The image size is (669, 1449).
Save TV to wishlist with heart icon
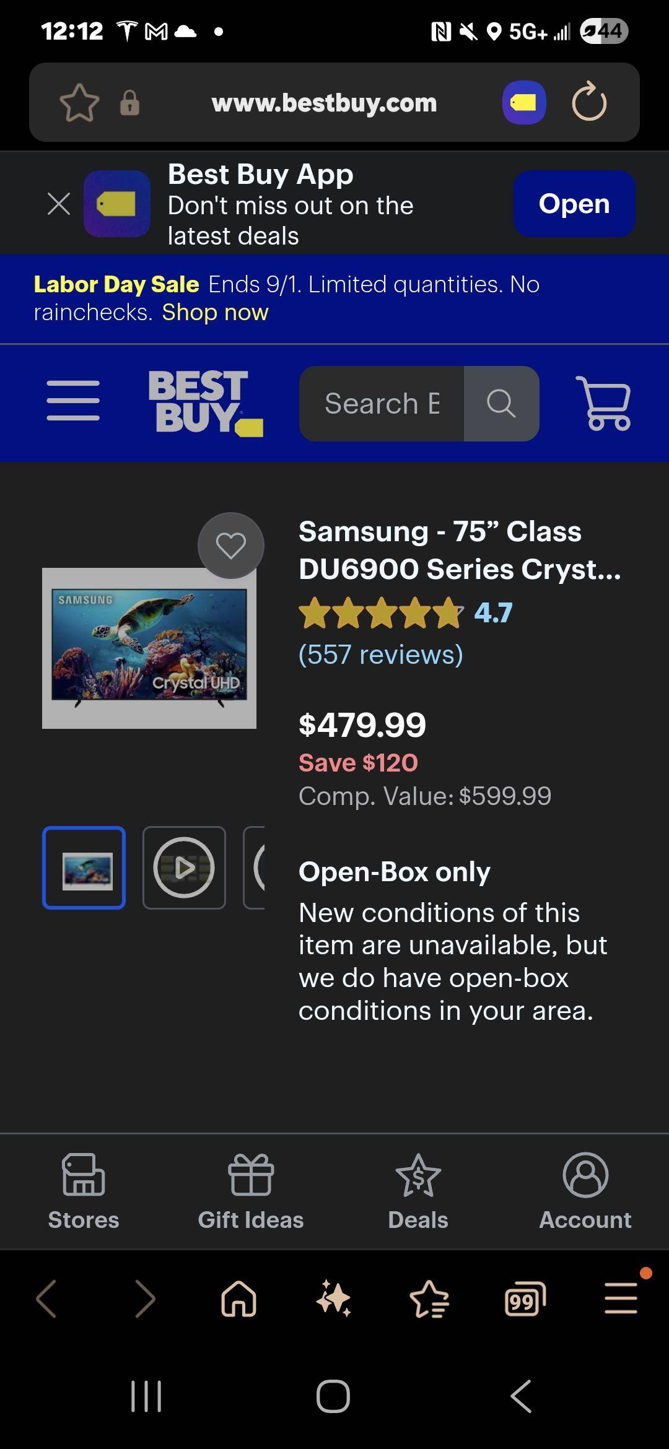coord(230,546)
